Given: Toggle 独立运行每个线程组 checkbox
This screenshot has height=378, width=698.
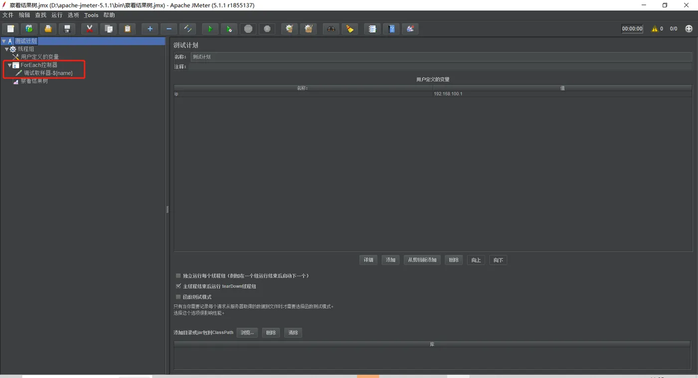Looking at the screenshot, I should tap(178, 276).
